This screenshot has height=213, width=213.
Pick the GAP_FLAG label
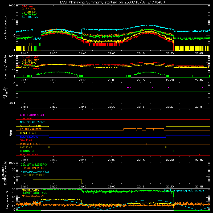tap(26, 118)
